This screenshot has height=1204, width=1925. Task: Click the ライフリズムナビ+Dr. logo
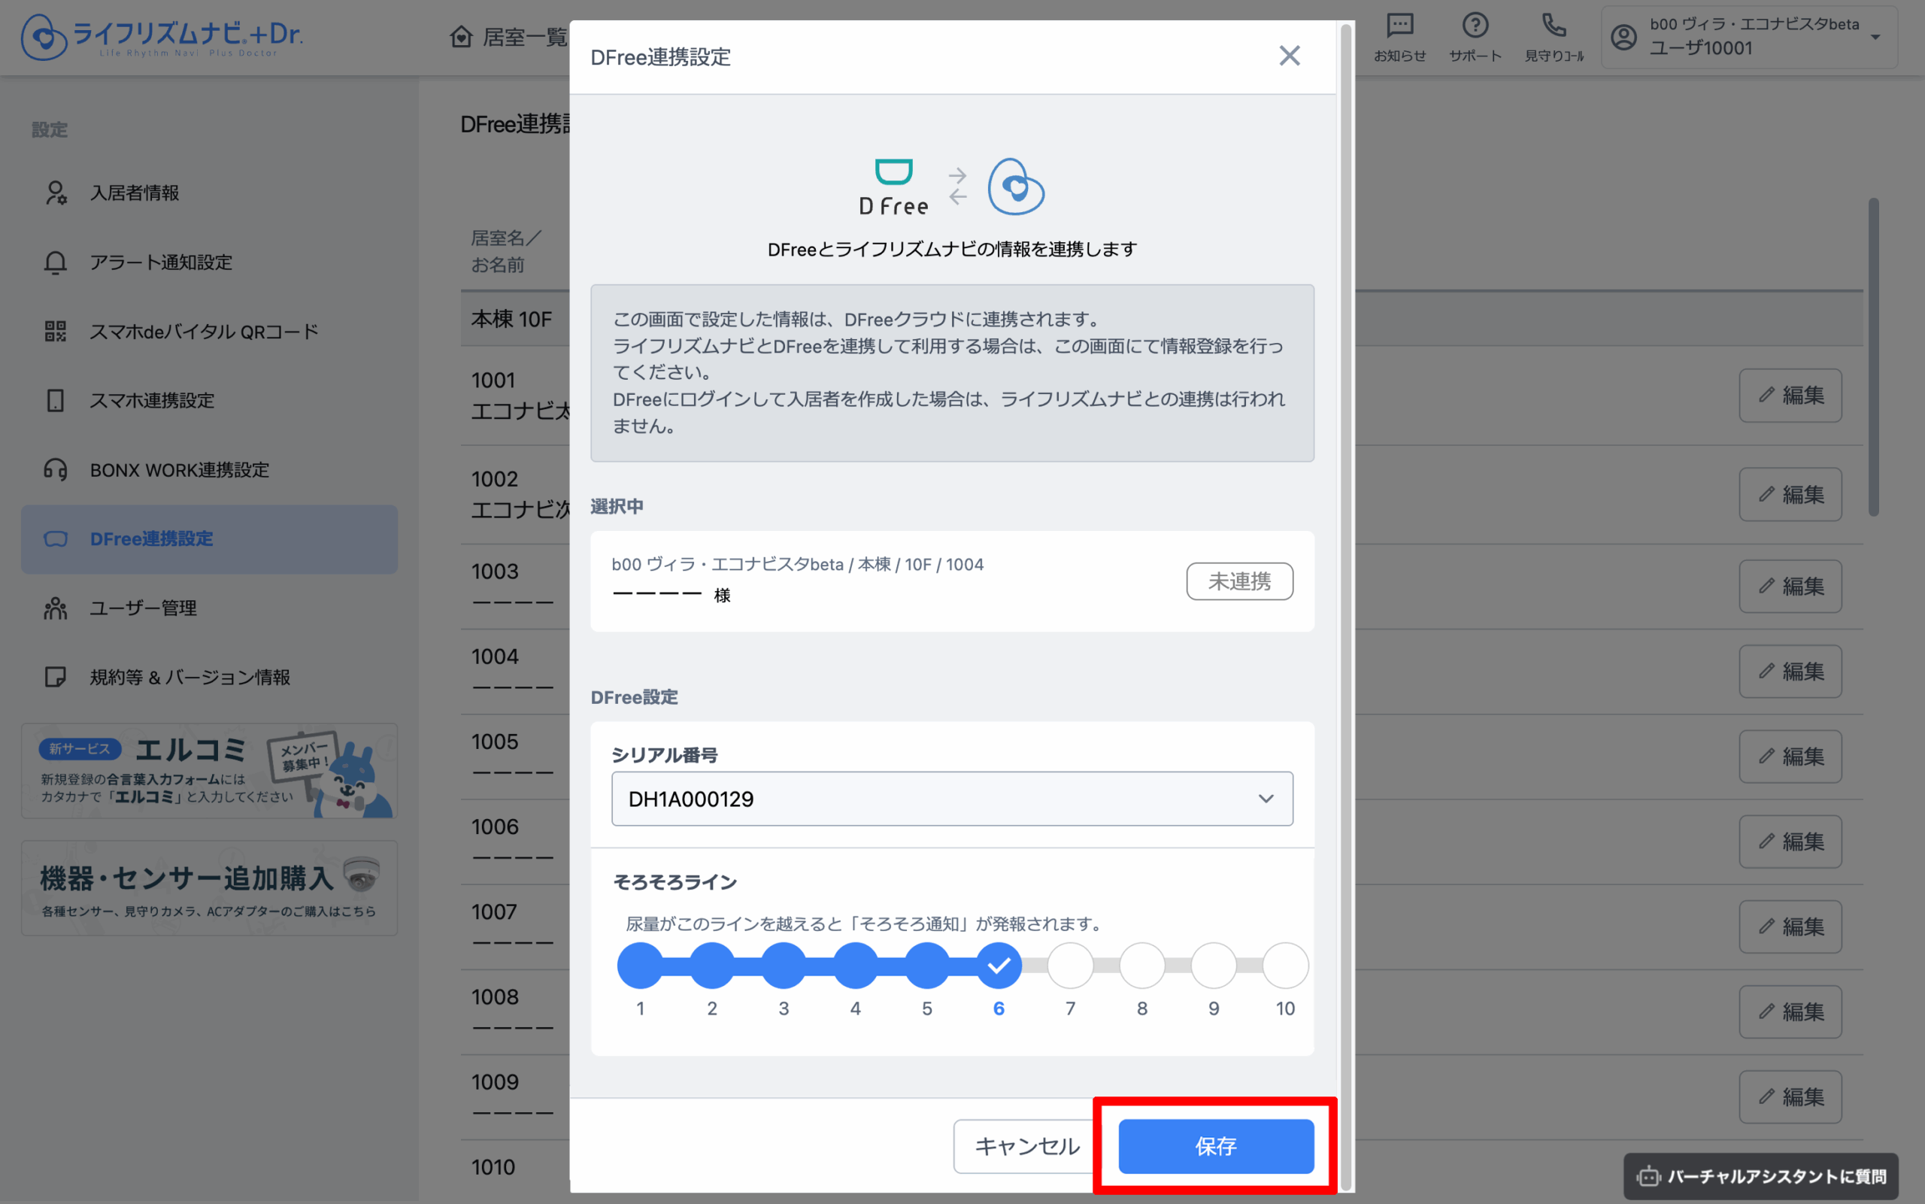click(x=162, y=37)
